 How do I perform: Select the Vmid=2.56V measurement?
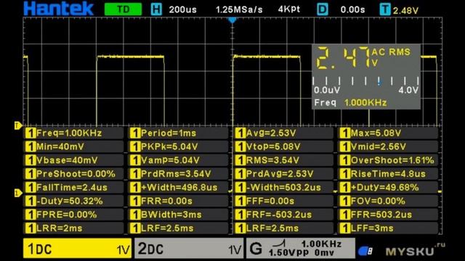(x=388, y=146)
